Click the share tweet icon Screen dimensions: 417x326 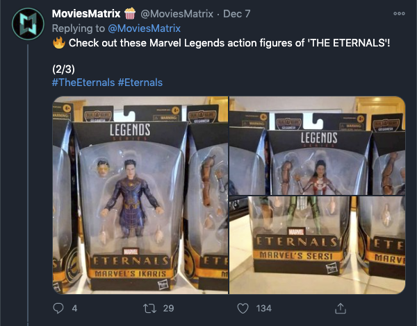pos(341,308)
